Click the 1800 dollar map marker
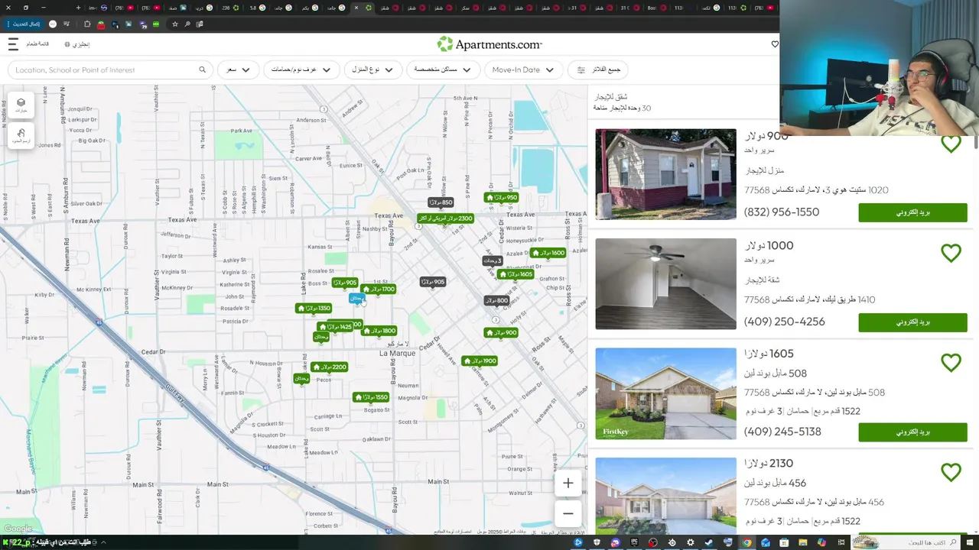Viewport: 979px width, 550px height. point(379,331)
